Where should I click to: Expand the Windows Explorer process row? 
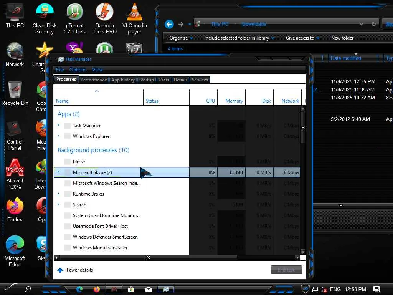click(58, 136)
